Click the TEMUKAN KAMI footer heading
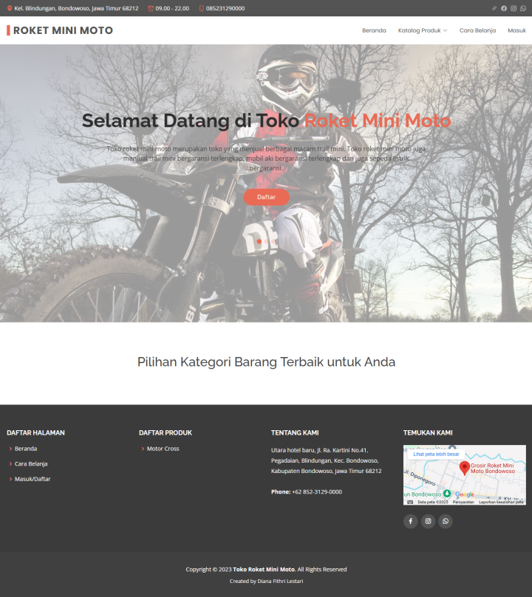This screenshot has height=597, width=532. click(428, 433)
